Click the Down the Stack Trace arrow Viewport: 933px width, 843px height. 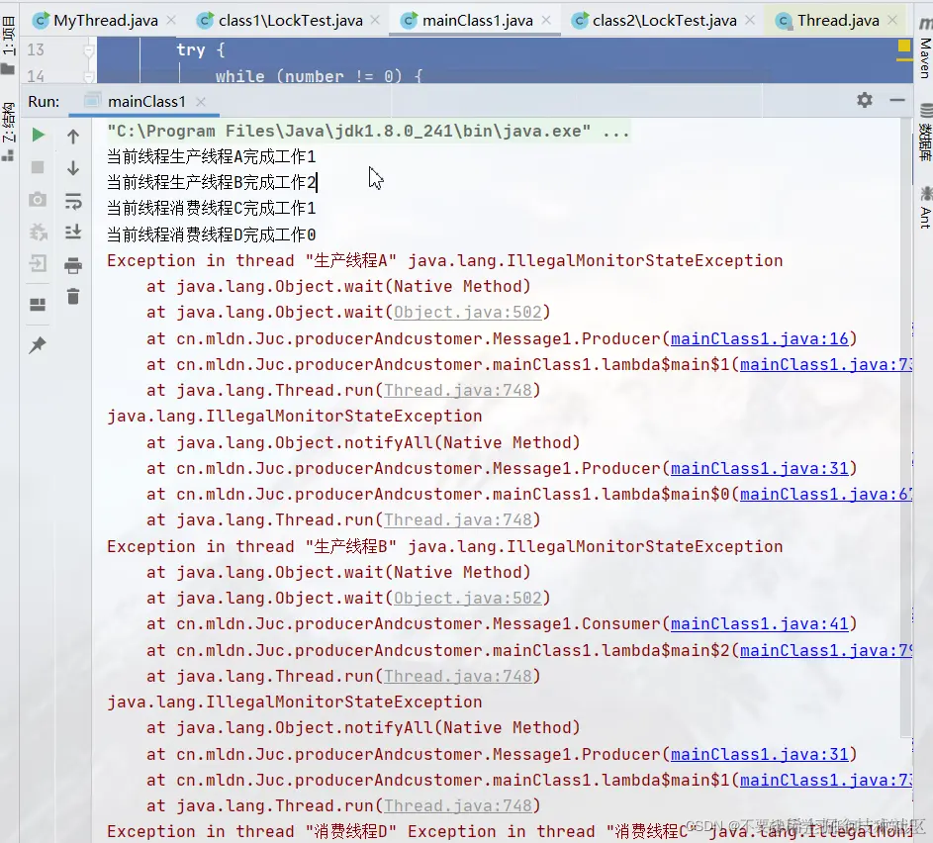point(73,168)
